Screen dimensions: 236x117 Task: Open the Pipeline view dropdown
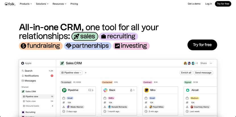click(x=71, y=73)
